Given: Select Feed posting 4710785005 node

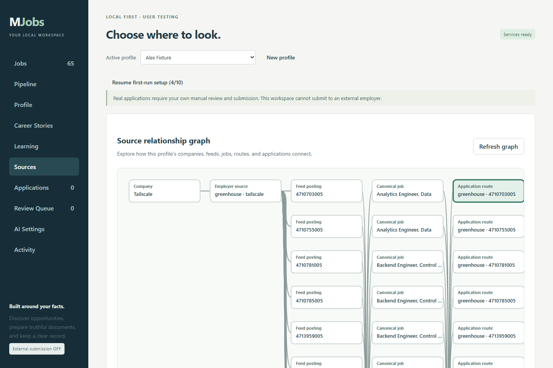Looking at the screenshot, I should [326, 297].
